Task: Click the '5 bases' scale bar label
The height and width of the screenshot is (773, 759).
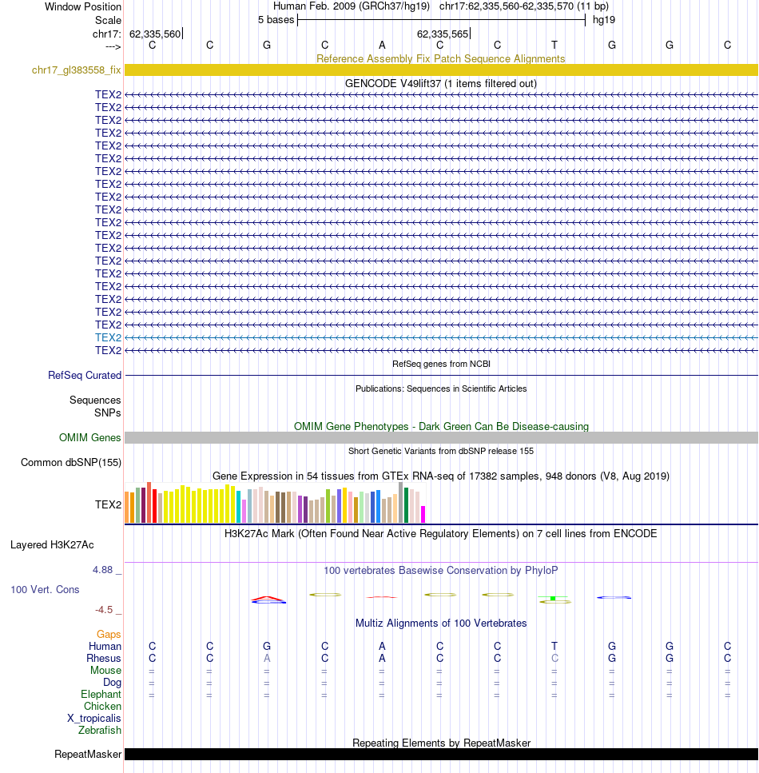Action: click(x=276, y=20)
